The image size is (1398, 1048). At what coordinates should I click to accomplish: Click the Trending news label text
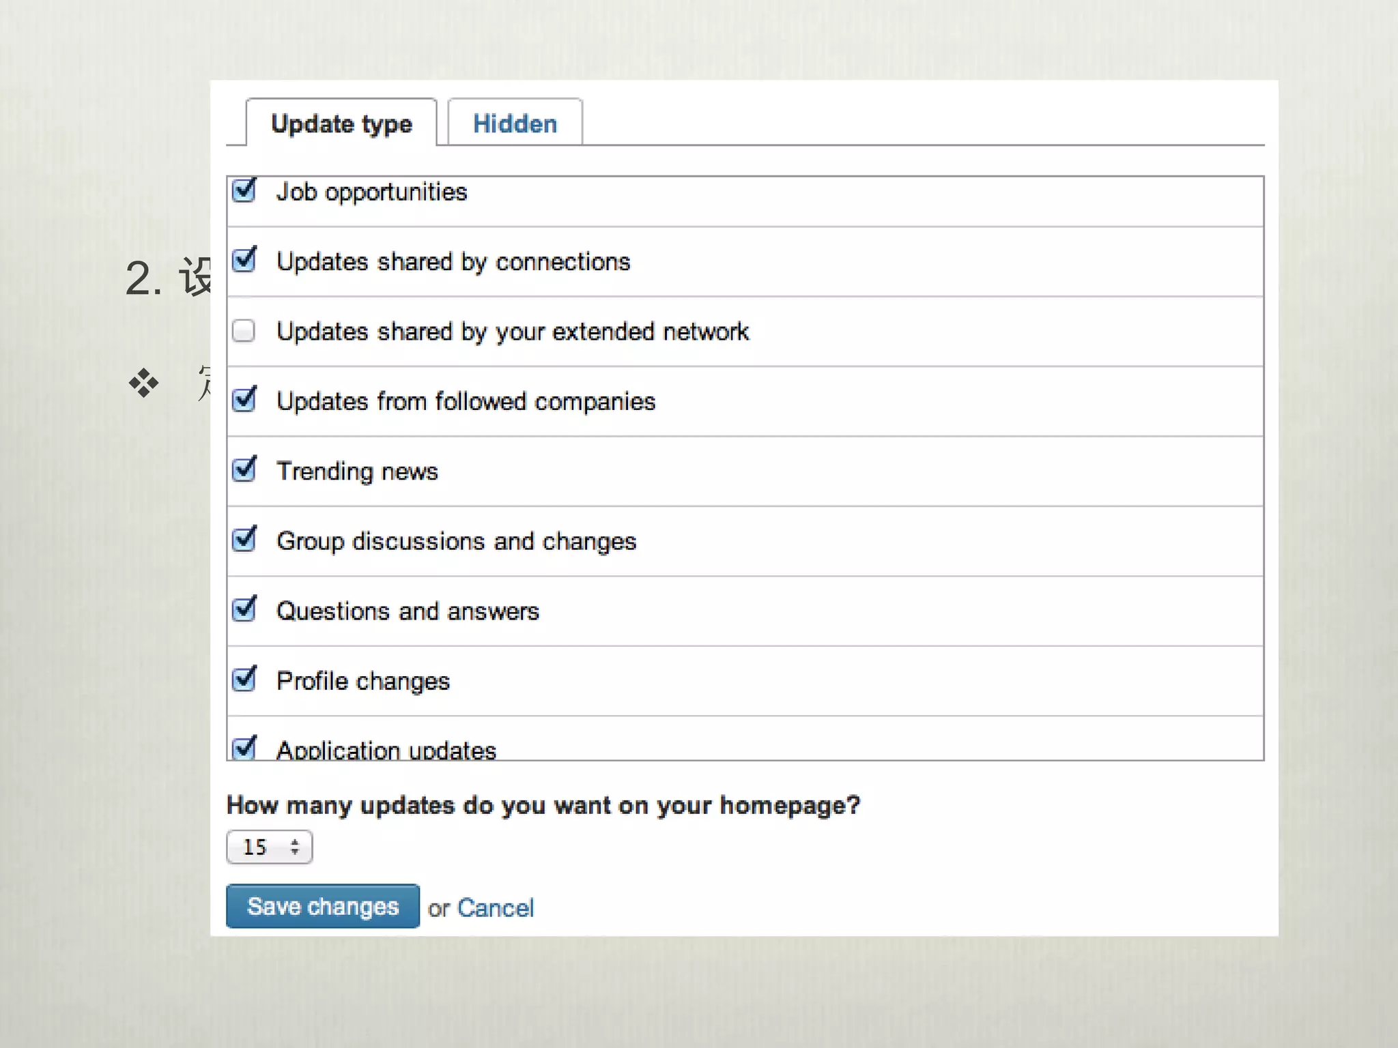(x=357, y=471)
